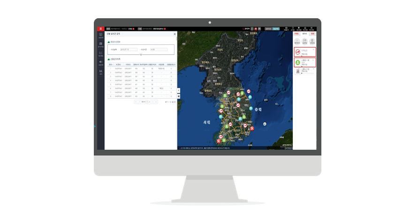Go to previous page in table pagination
418x211 pixels.
coord(139,102)
